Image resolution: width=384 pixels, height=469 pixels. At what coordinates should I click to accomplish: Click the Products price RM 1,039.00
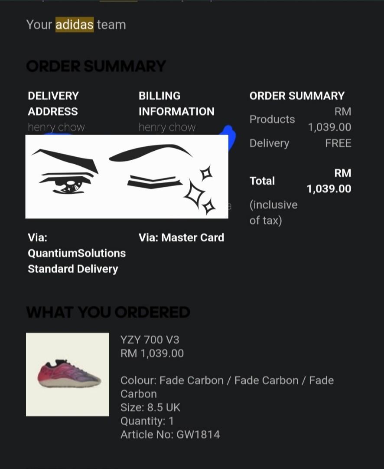pos(330,119)
